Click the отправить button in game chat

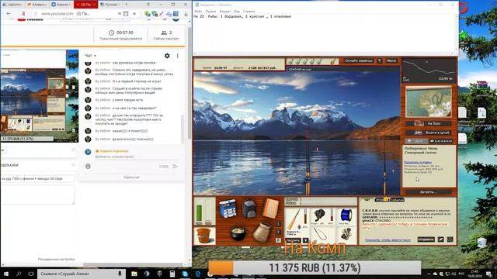tap(426, 239)
